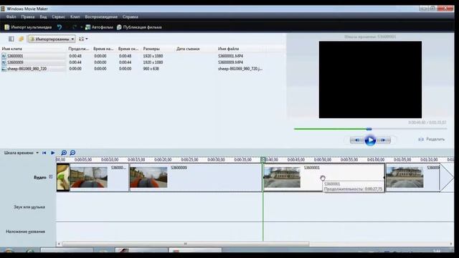Sort by Имя клипа column header
Screen dimensions: 459x258
[x=12, y=49]
